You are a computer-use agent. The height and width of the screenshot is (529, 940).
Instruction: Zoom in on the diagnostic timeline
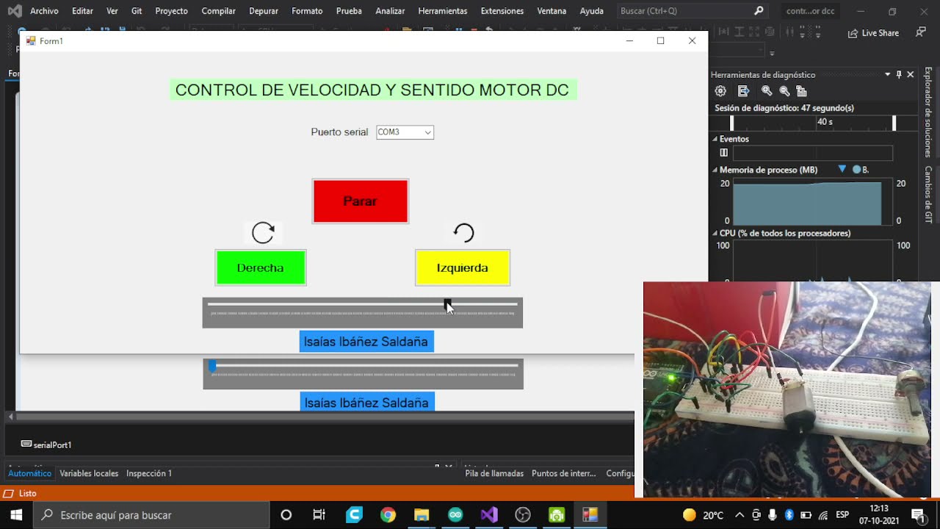click(767, 91)
